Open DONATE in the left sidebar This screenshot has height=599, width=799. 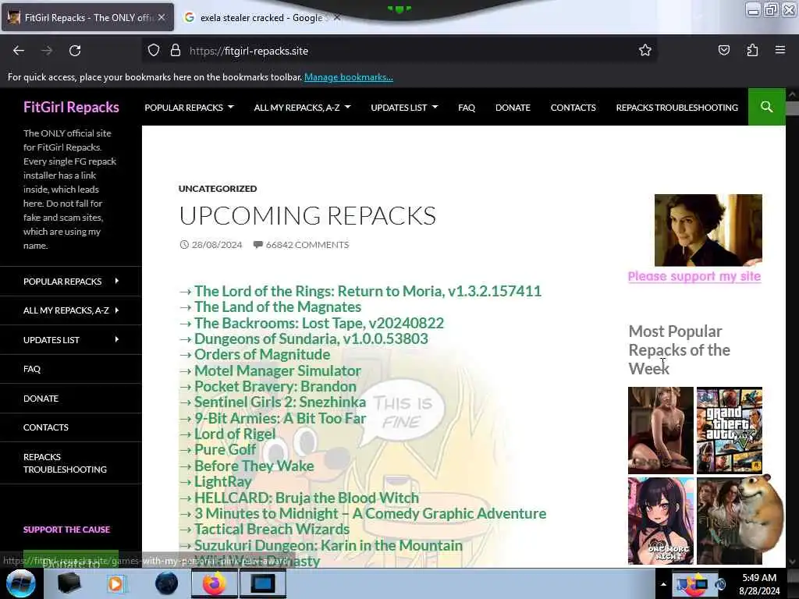click(41, 399)
